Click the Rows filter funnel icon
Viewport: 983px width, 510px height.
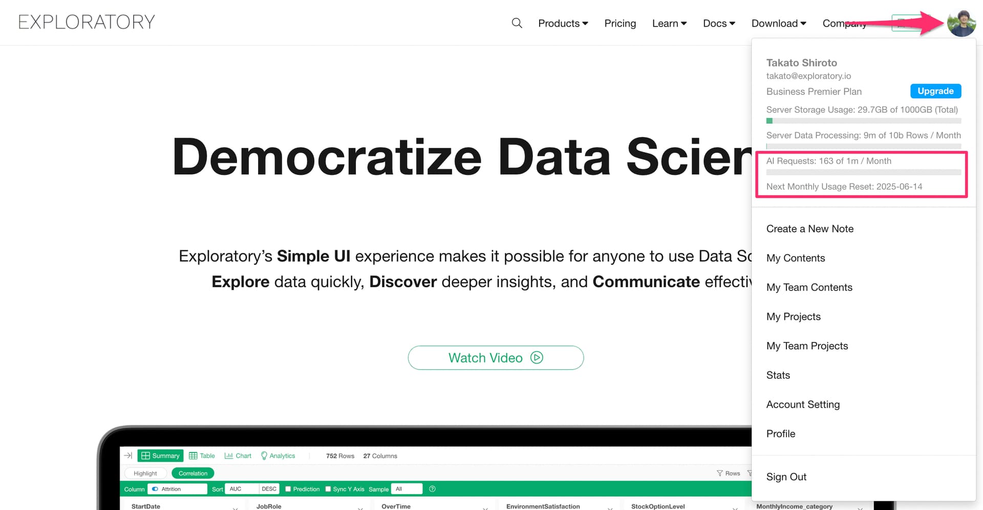coord(719,473)
